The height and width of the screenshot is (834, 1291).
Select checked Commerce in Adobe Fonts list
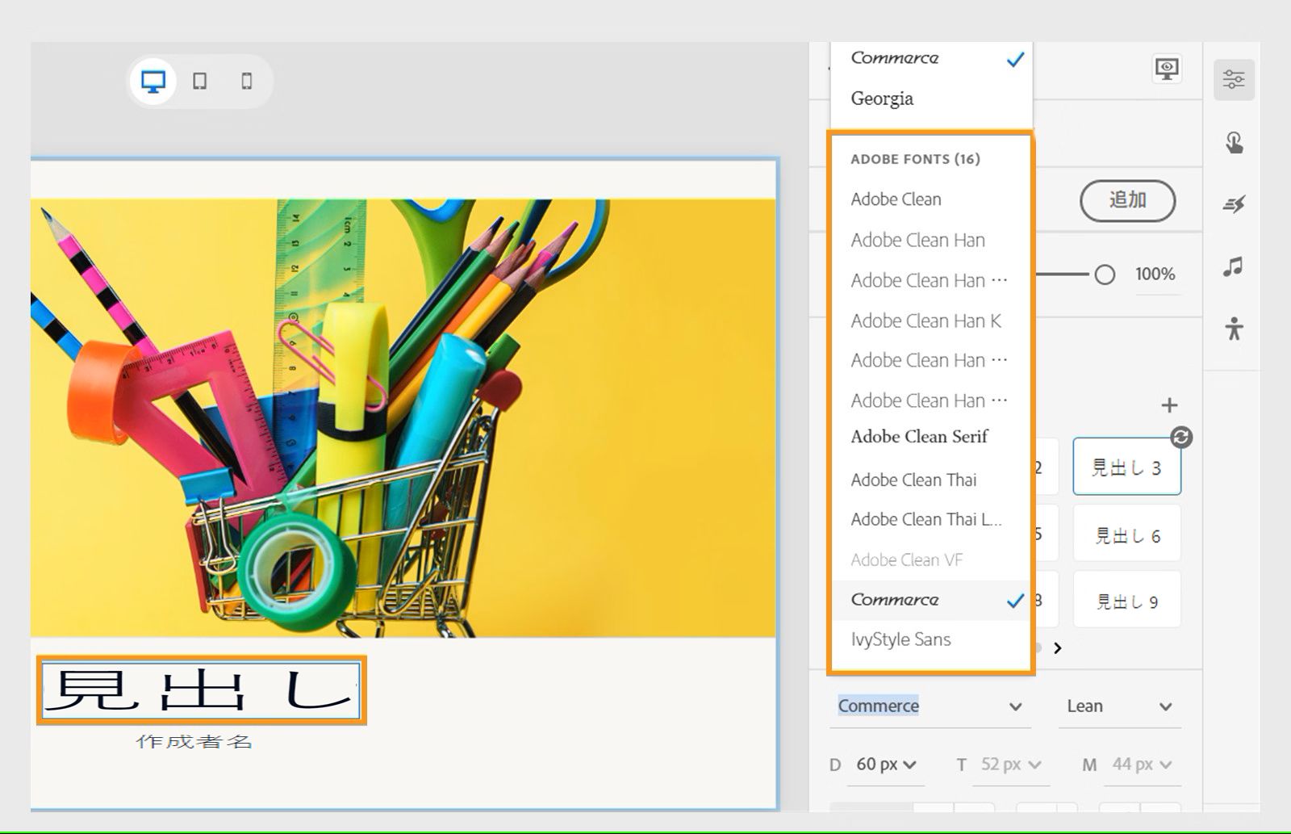click(931, 600)
